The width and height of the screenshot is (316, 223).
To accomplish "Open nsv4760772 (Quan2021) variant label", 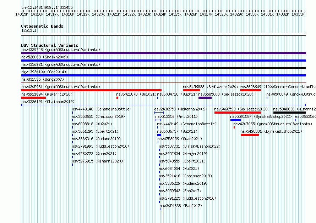I will 94,154.
